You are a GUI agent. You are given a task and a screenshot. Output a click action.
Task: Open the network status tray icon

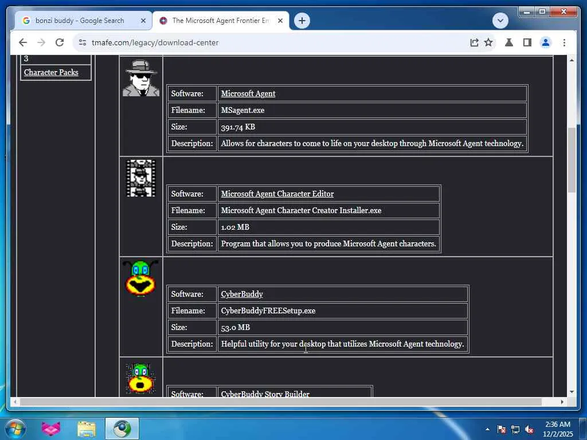(515, 429)
